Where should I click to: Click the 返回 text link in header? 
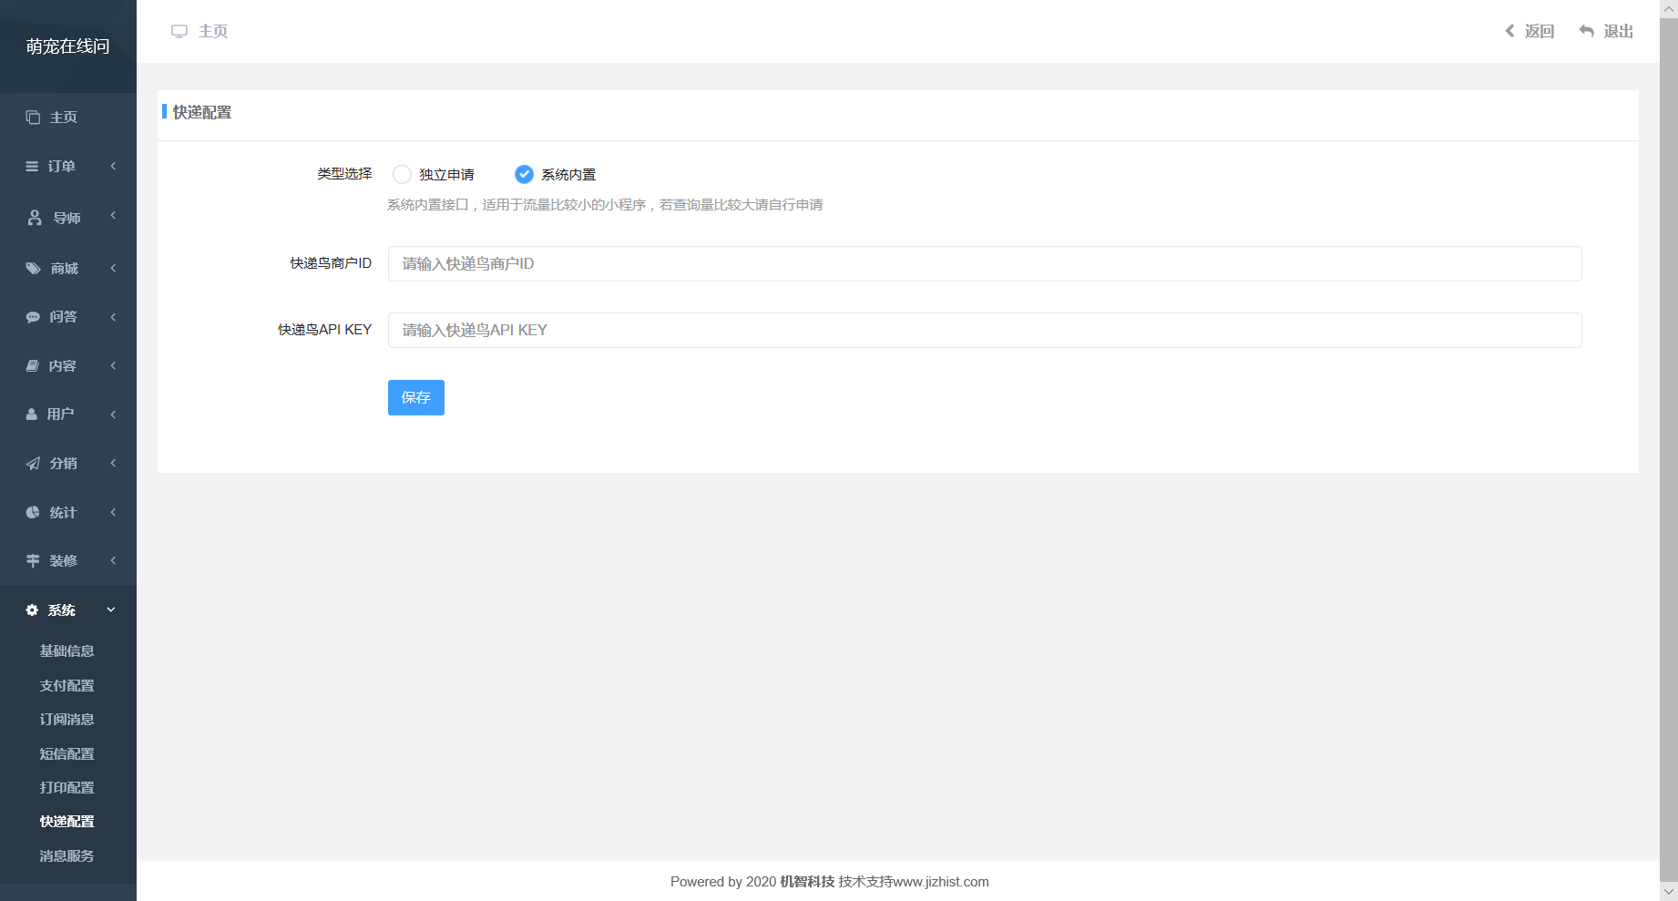click(x=1540, y=31)
